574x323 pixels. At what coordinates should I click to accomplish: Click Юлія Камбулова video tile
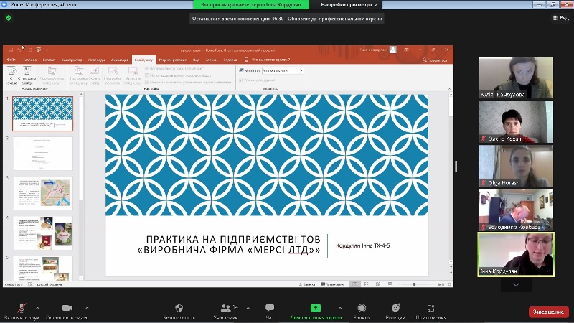pos(516,78)
